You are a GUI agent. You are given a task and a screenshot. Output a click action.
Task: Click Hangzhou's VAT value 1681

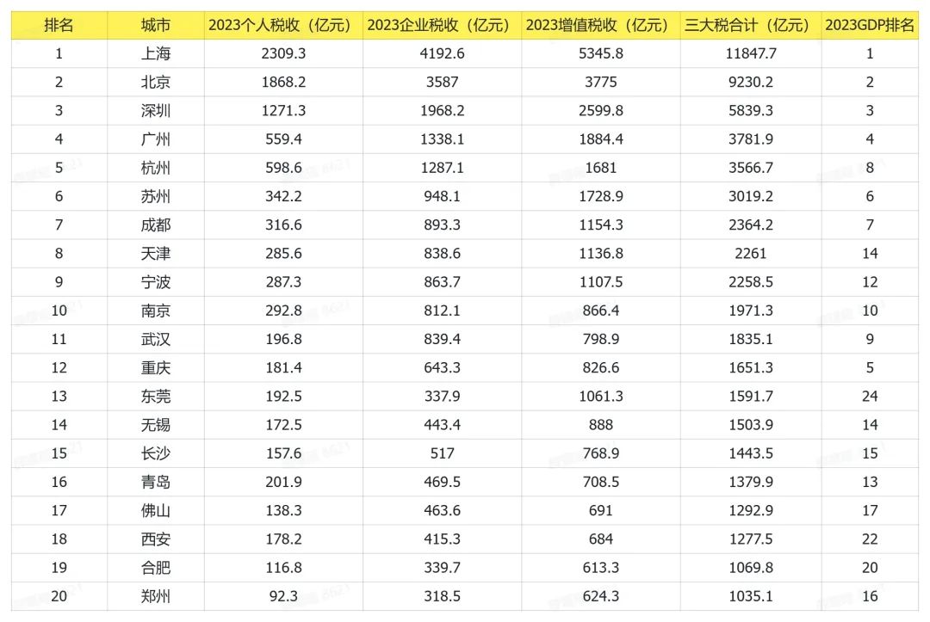(x=601, y=168)
